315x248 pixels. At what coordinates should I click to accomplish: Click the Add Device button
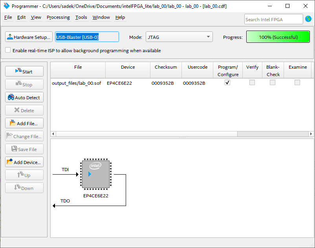(24, 162)
